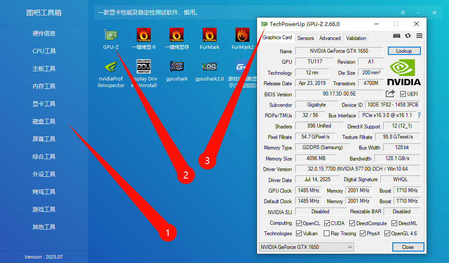The width and height of the screenshot is (449, 263).
Task: Open the 游戏内参数显示 G+ icon
Action: [242, 66]
